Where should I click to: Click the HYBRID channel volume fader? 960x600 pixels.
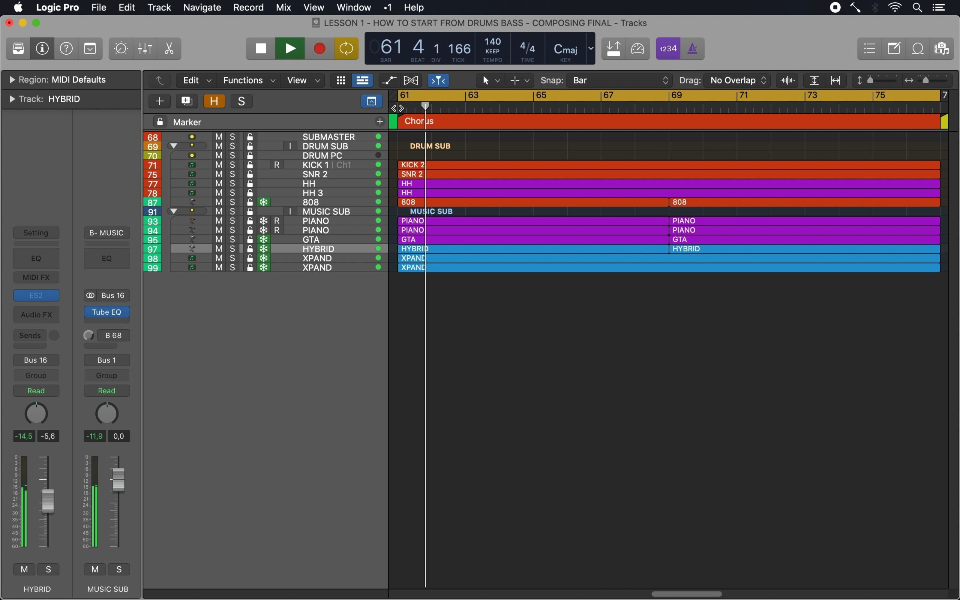[x=48, y=501]
